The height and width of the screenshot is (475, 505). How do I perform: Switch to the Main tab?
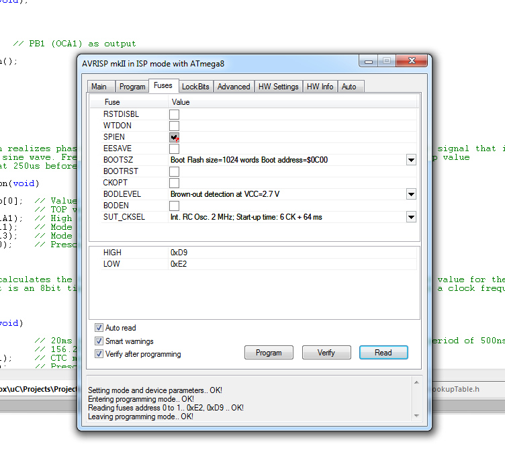click(101, 87)
